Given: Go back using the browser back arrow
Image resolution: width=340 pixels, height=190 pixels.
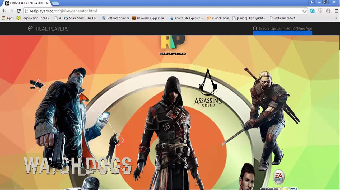Looking at the screenshot, I should click(4, 11).
